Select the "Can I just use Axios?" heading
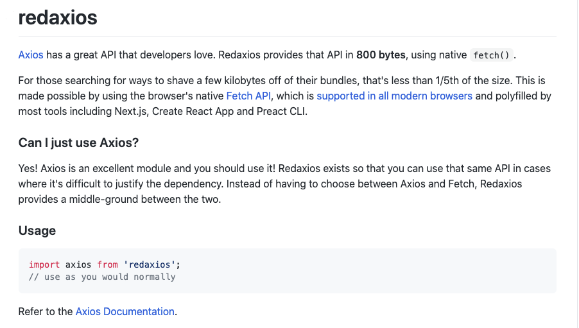 (x=78, y=142)
